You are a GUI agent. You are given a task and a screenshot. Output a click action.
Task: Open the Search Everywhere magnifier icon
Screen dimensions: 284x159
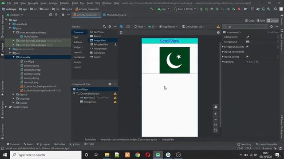pos(276,9)
